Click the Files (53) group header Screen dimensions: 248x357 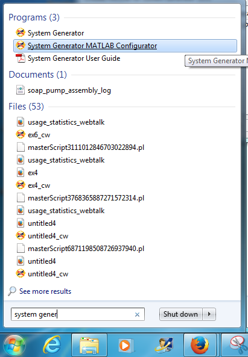(26, 107)
